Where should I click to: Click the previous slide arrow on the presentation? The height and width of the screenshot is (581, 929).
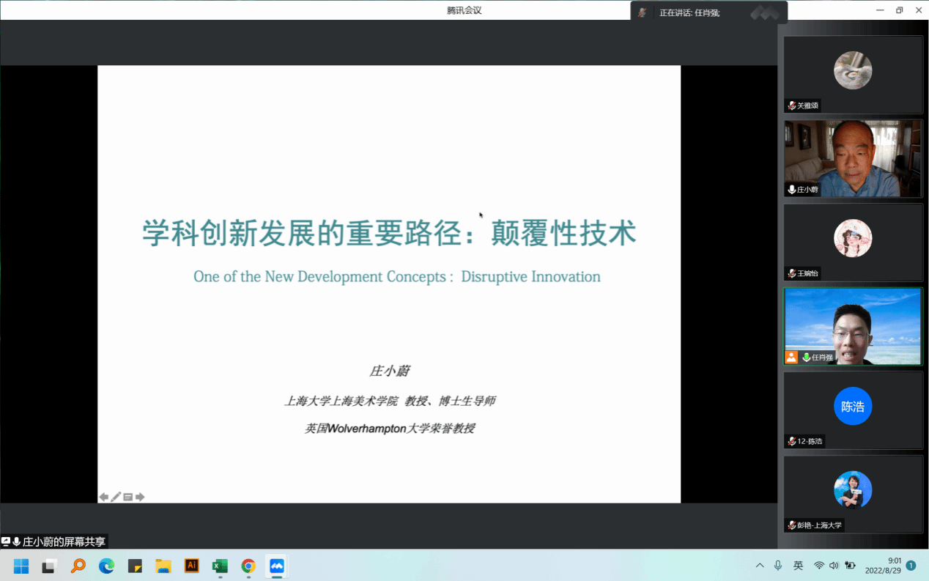(104, 497)
